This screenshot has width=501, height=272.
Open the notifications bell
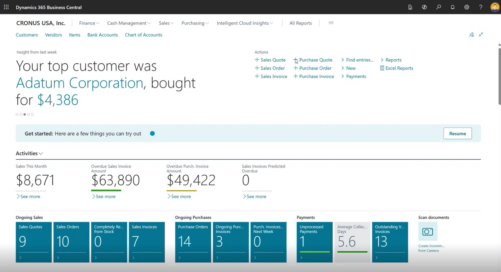coord(452,7)
